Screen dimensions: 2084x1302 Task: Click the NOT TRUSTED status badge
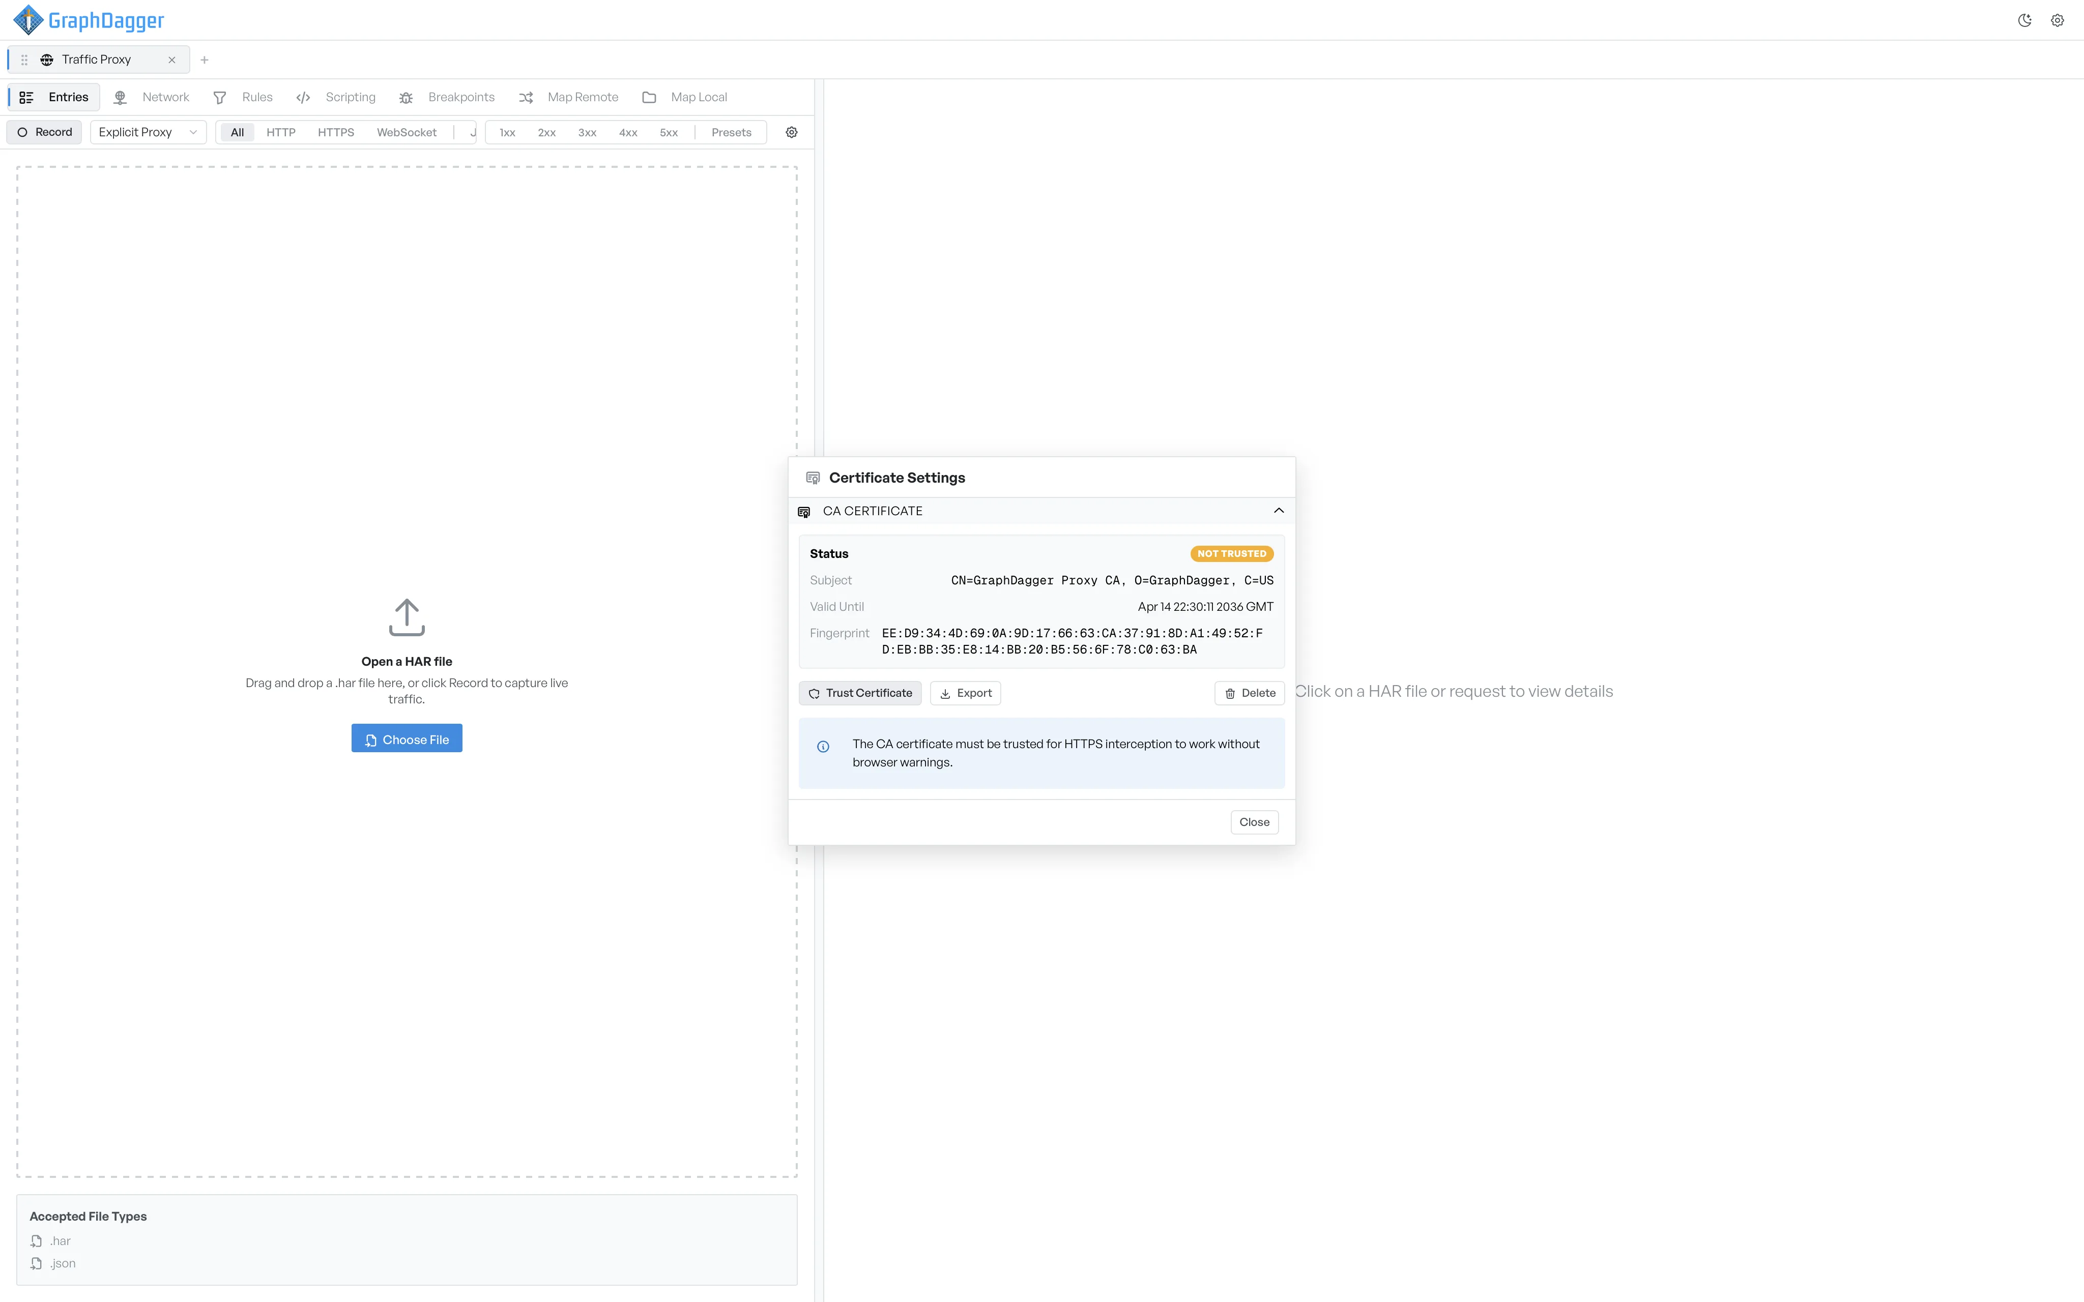(1231, 554)
